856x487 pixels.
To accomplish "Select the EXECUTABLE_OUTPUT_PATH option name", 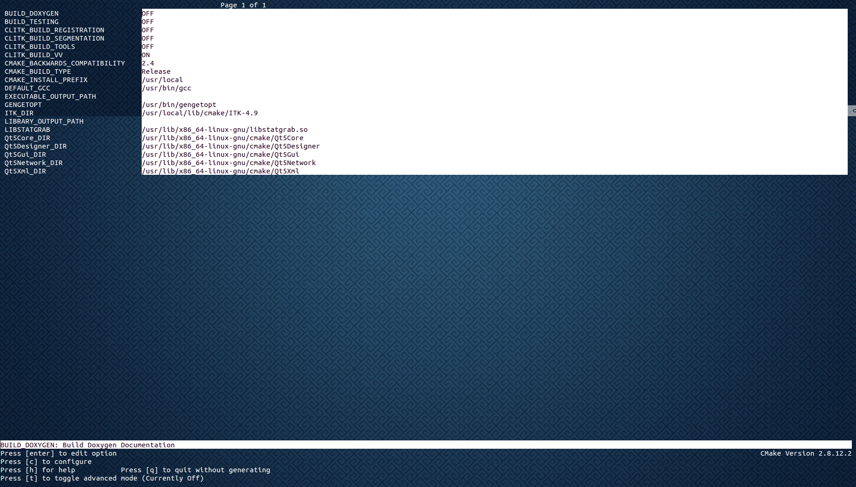I will 50,96.
